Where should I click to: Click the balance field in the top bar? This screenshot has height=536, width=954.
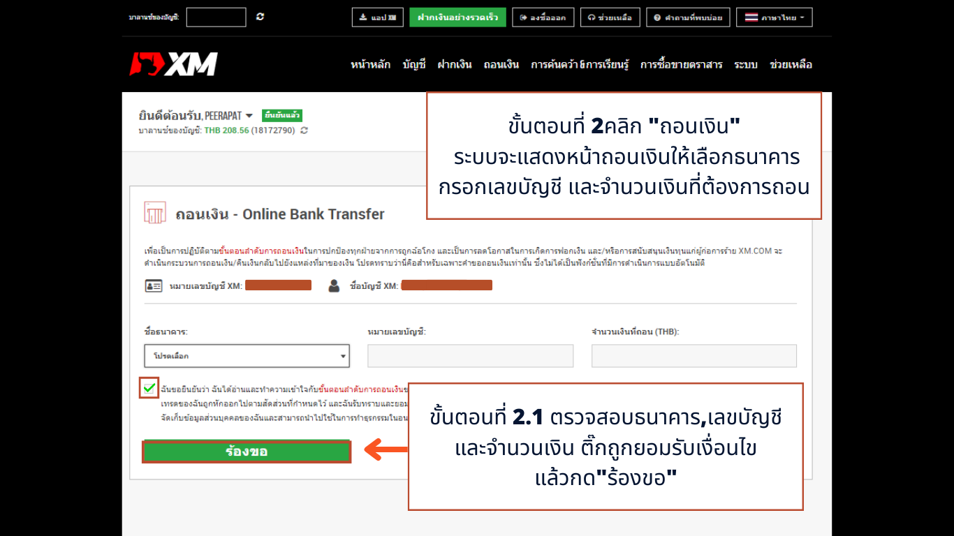tap(216, 17)
